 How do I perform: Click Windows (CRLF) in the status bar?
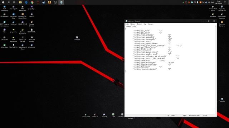tap(194, 116)
